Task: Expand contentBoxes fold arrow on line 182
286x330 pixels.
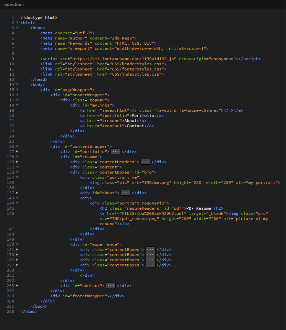Action: pos(17,260)
